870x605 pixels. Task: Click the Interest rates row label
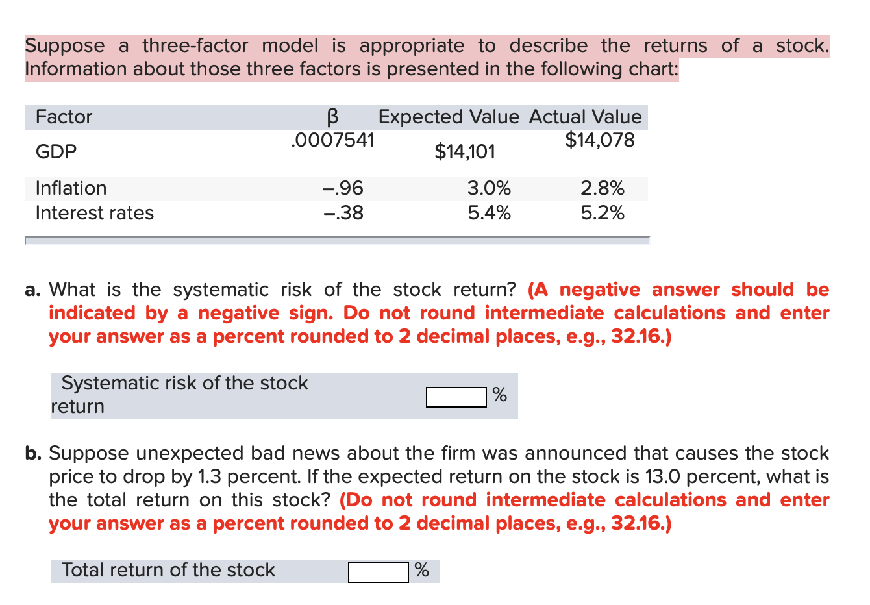point(95,213)
